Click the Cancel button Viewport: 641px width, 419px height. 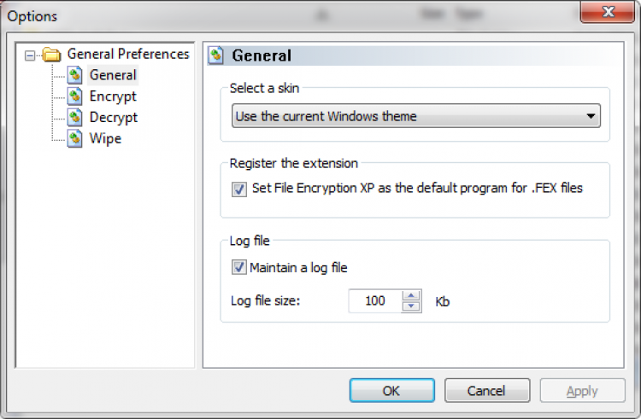(487, 391)
